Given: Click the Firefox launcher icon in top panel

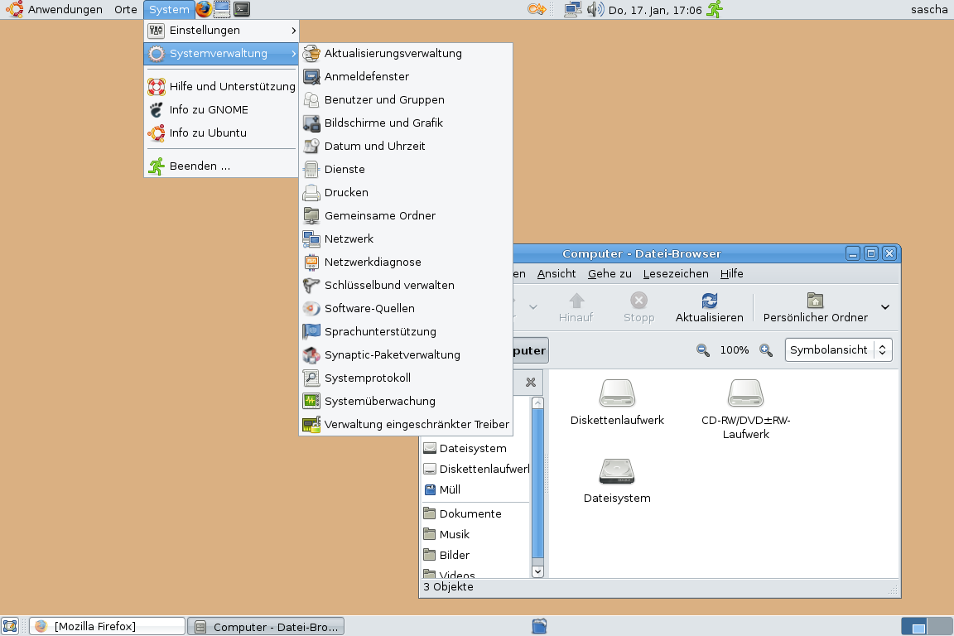Looking at the screenshot, I should (x=204, y=10).
